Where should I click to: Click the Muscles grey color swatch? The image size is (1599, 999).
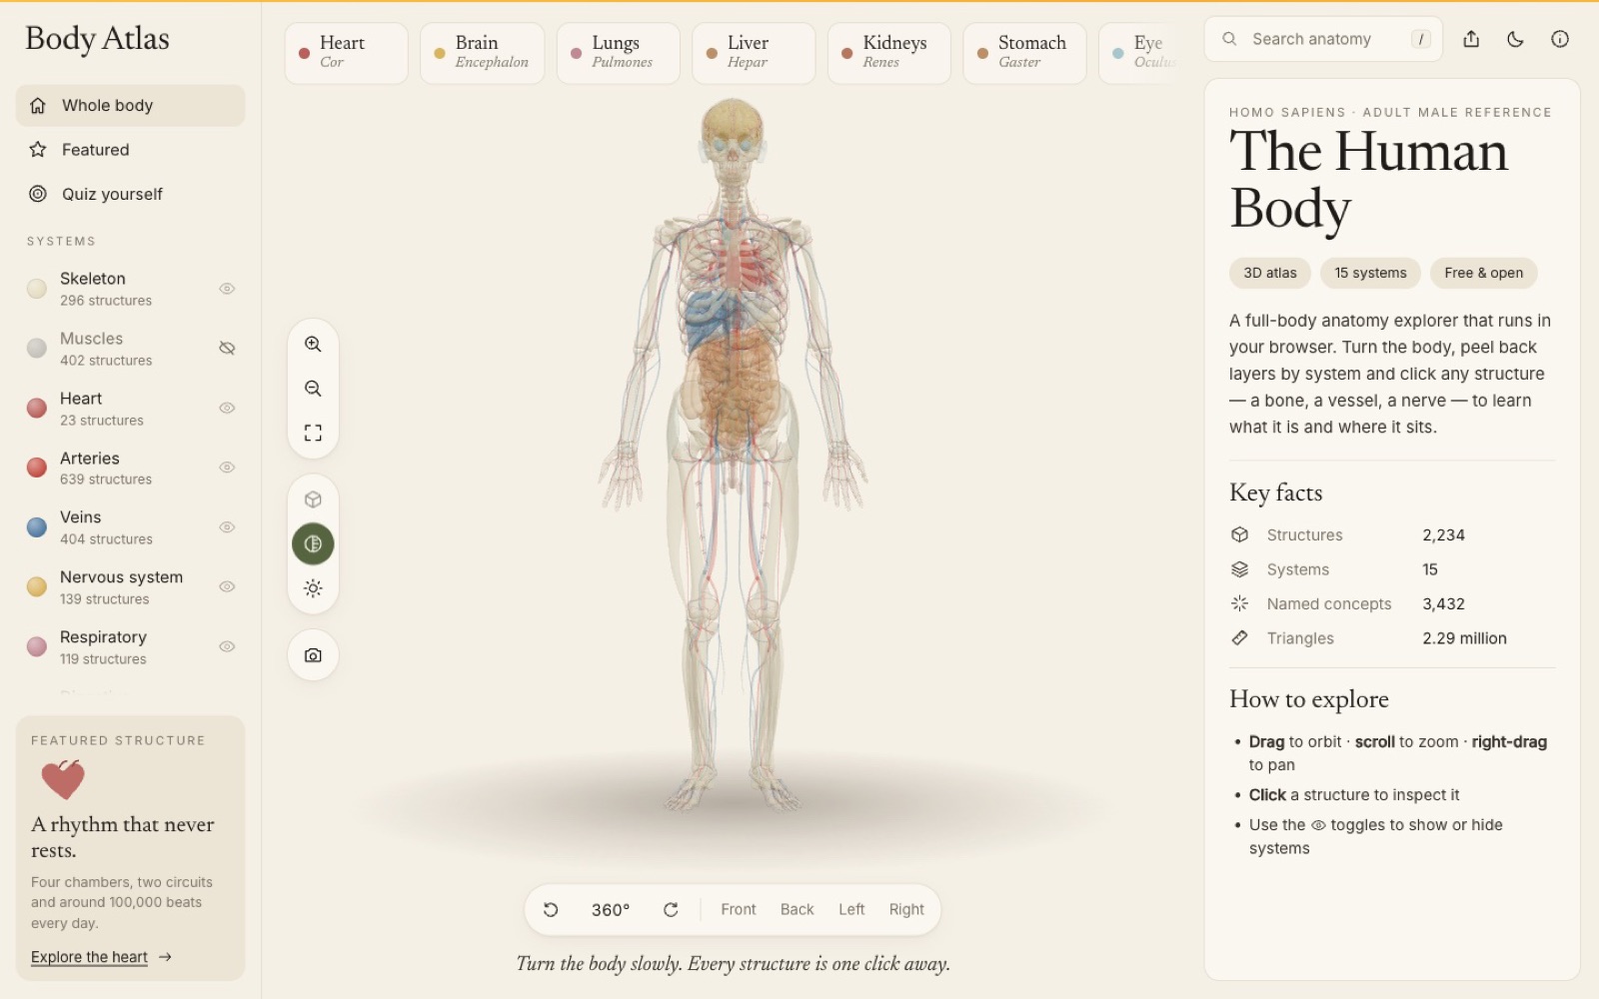point(37,348)
